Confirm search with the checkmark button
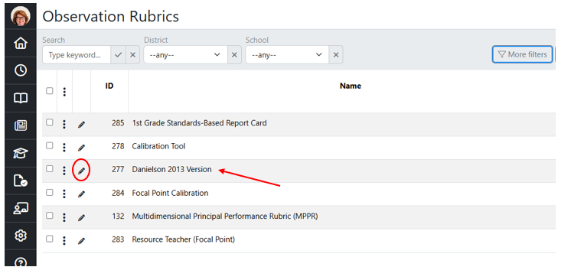Viewport: 571px width, 280px height. pos(118,55)
